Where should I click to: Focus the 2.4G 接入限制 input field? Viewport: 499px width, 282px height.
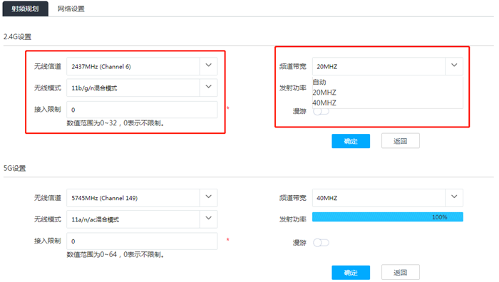(142, 110)
